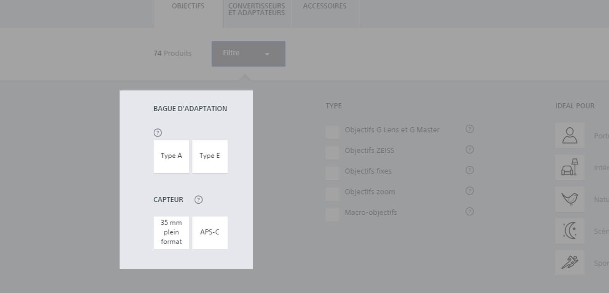This screenshot has height=293, width=609.
Task: Select the night scene moon icon
Action: click(570, 231)
